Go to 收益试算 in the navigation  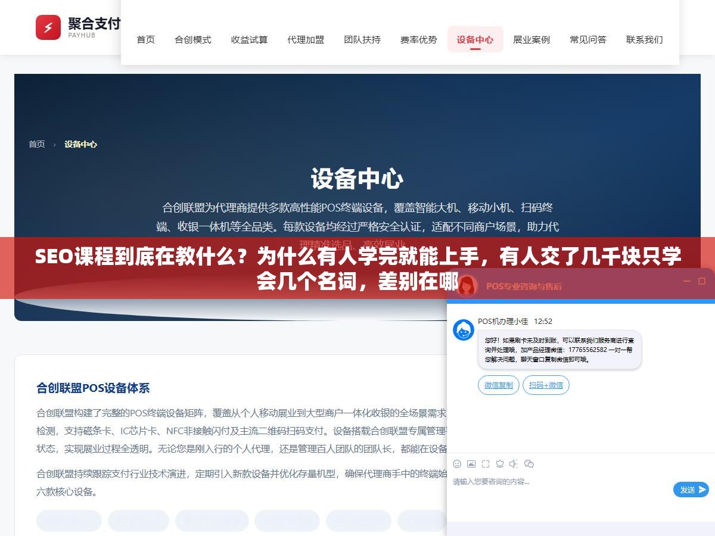pos(250,40)
